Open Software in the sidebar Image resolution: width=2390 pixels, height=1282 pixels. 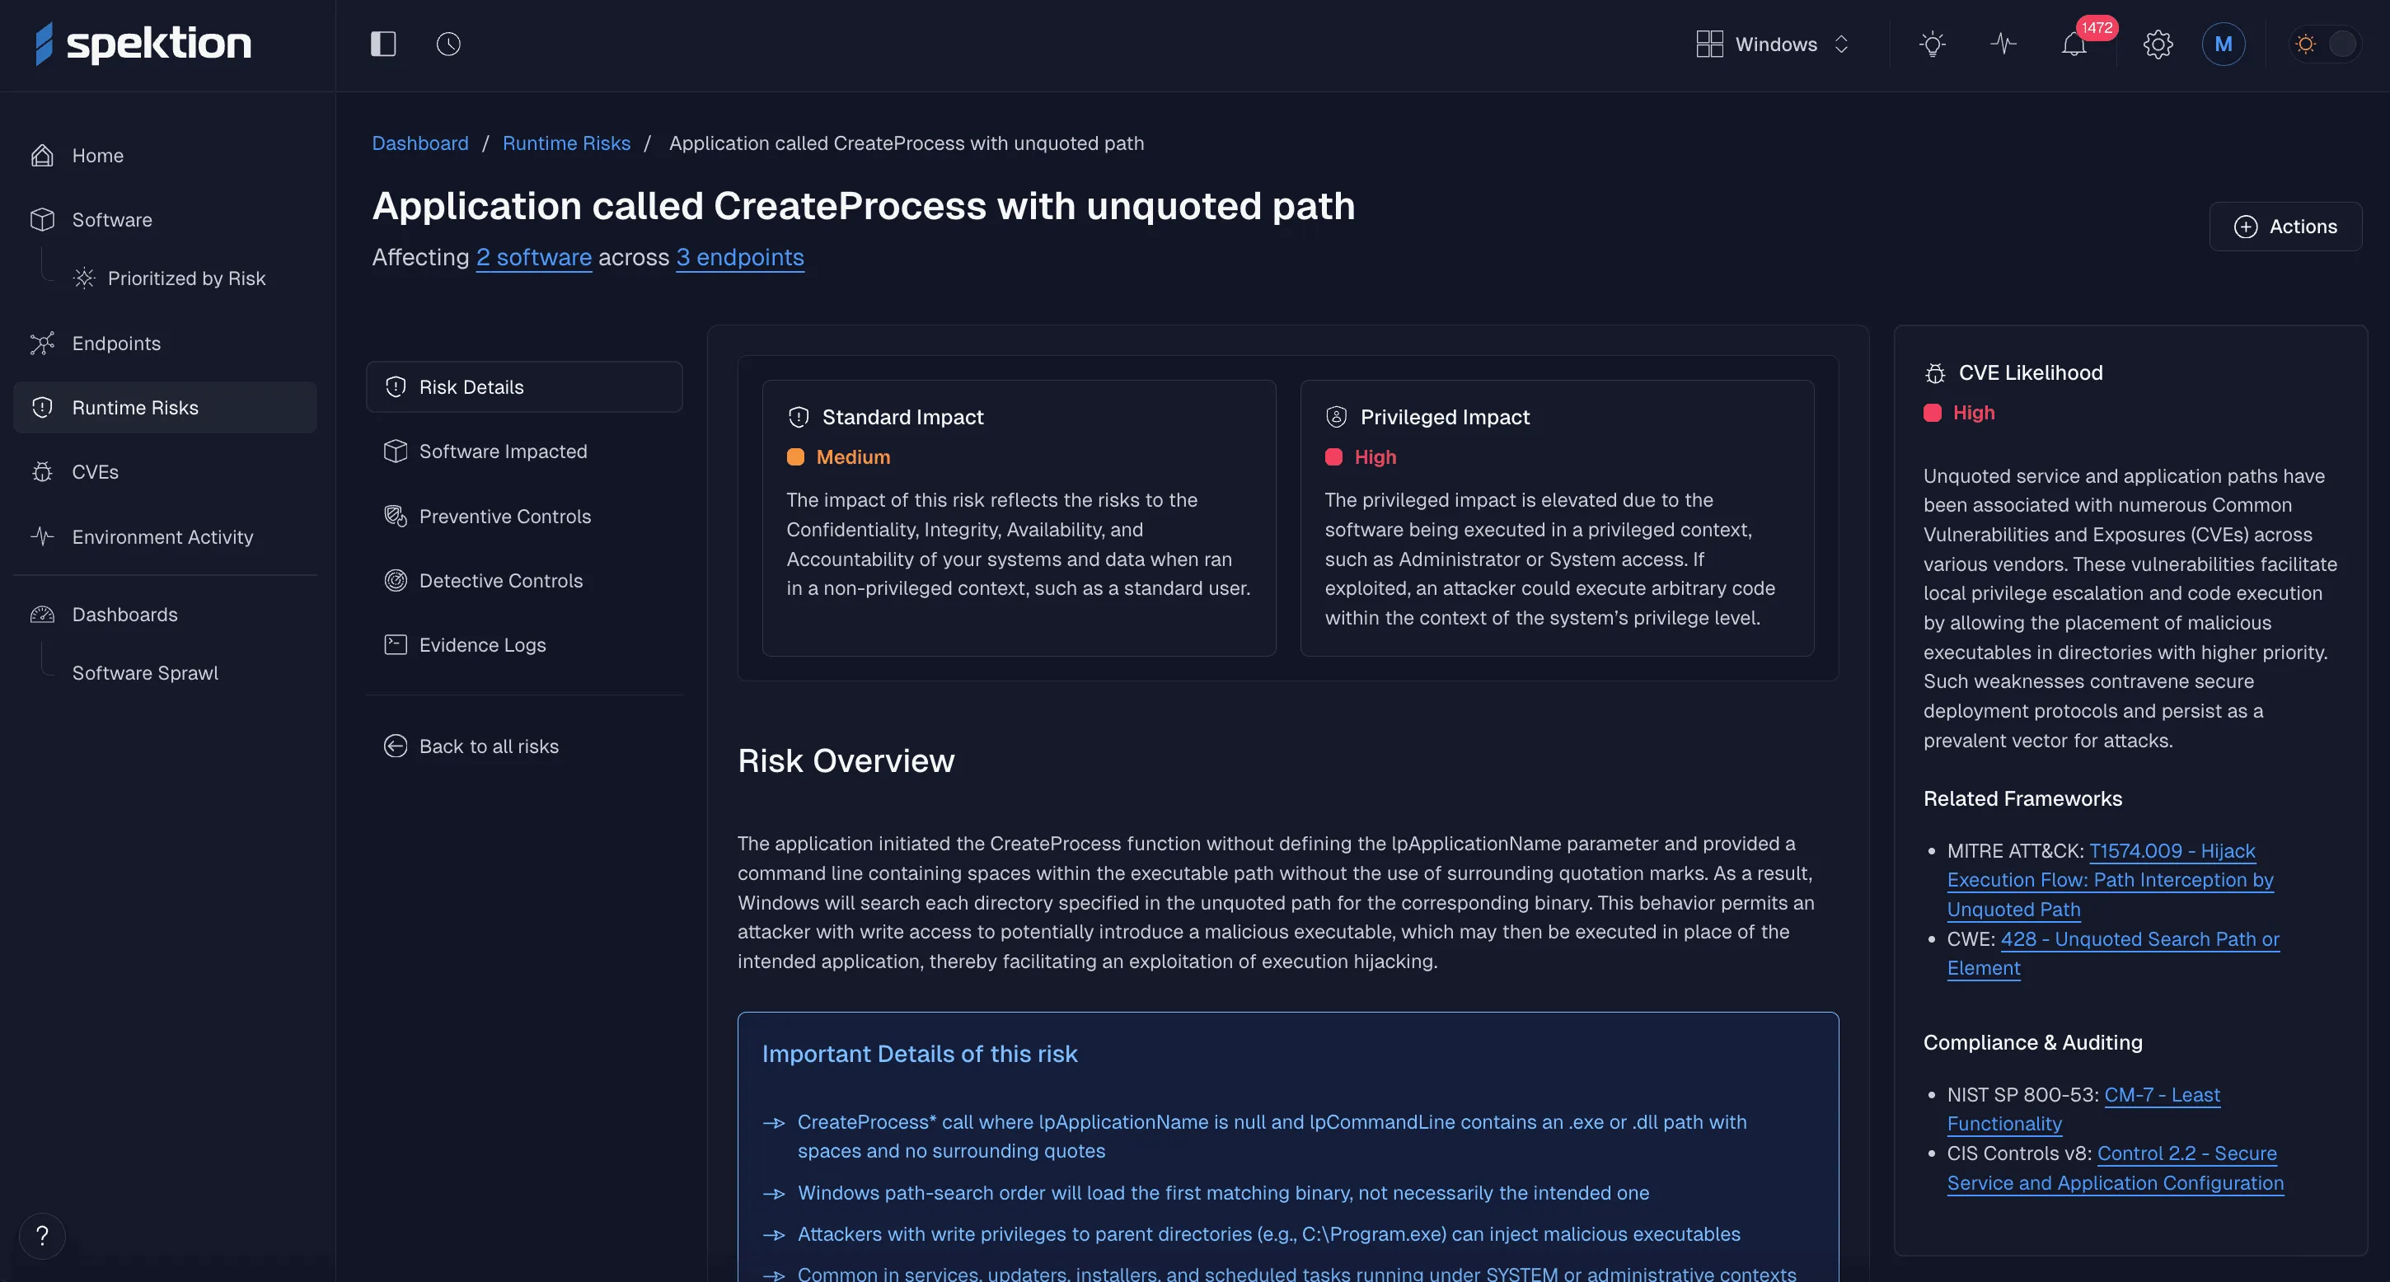[x=111, y=220]
